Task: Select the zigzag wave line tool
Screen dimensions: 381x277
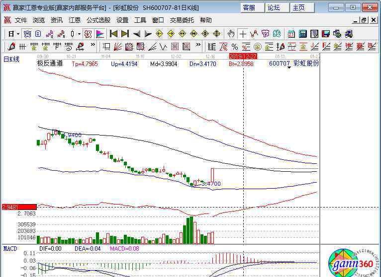Action: tap(164, 47)
